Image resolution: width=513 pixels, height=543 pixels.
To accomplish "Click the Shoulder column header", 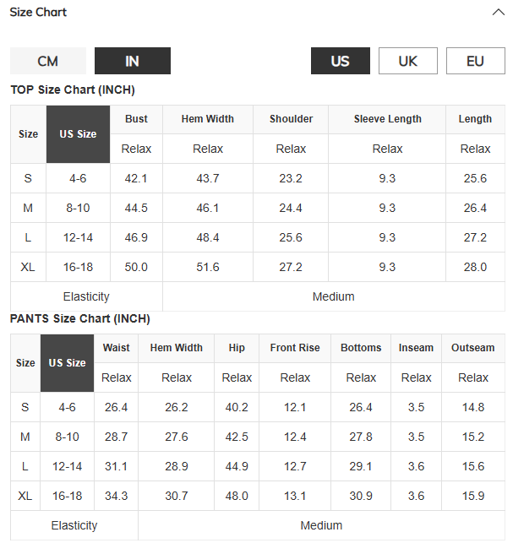I will click(291, 119).
